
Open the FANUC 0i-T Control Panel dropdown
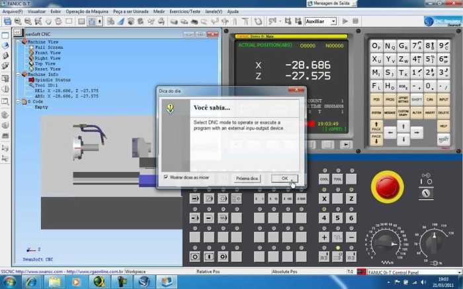(458, 272)
